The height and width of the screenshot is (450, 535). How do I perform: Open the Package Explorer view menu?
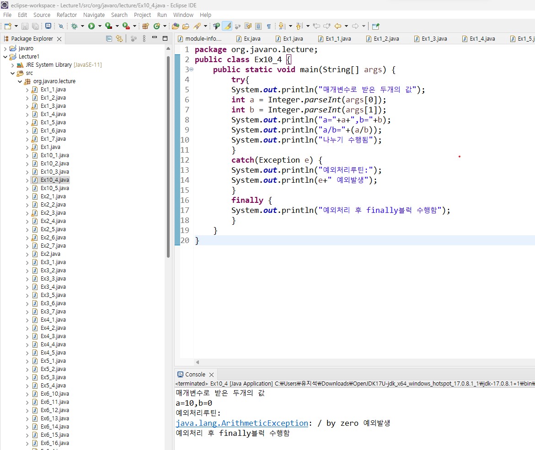coord(144,39)
